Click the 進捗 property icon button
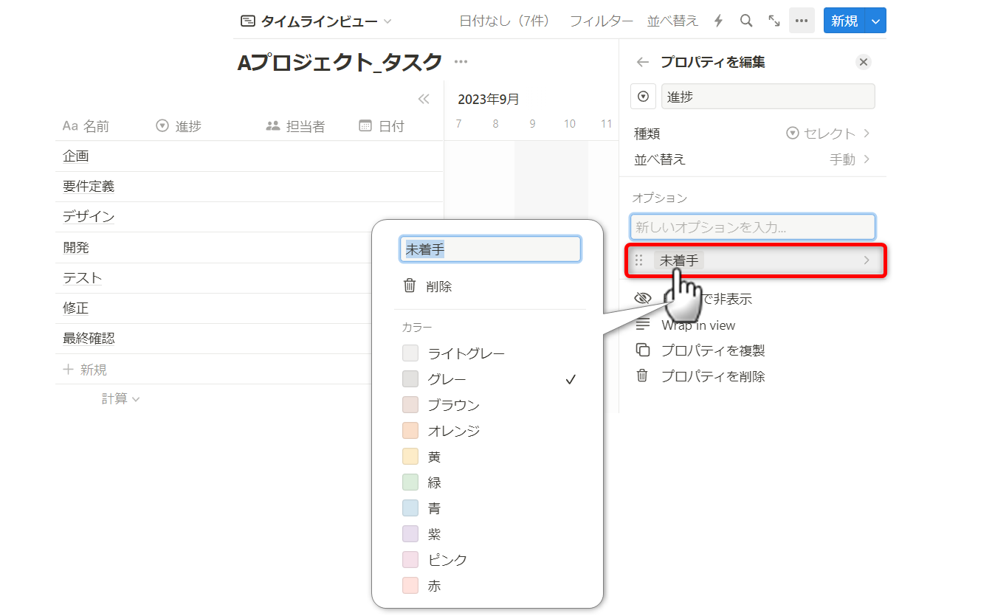 coord(644,97)
